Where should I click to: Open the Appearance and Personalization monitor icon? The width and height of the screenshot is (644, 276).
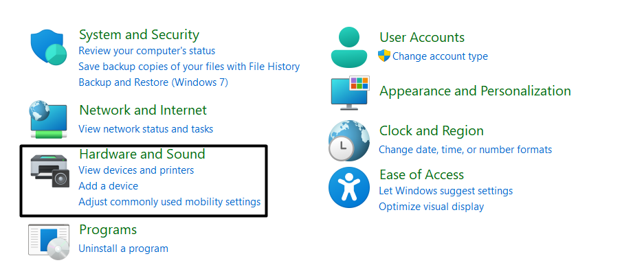[x=350, y=93]
